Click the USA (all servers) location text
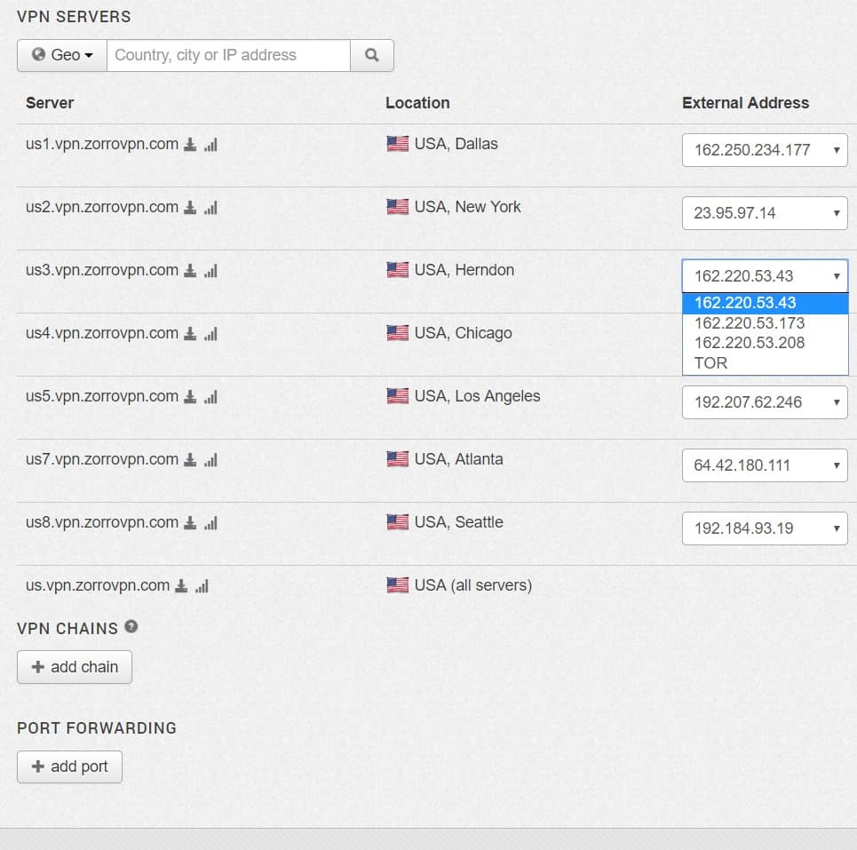The width and height of the screenshot is (857, 850). 473,585
